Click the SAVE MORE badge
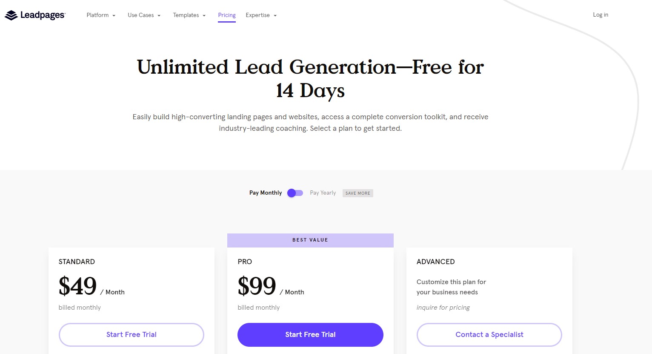 pyautogui.click(x=358, y=193)
